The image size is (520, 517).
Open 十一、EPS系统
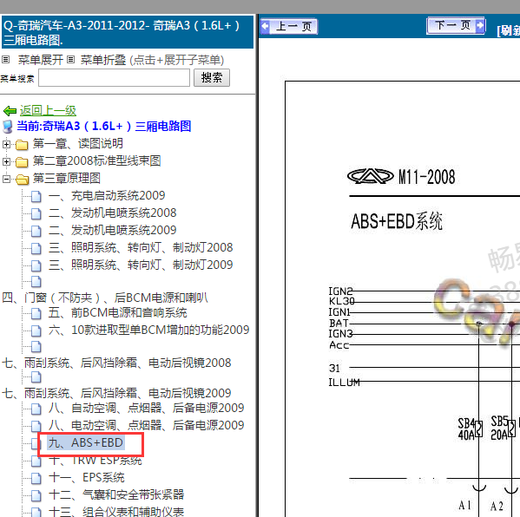click(x=86, y=478)
